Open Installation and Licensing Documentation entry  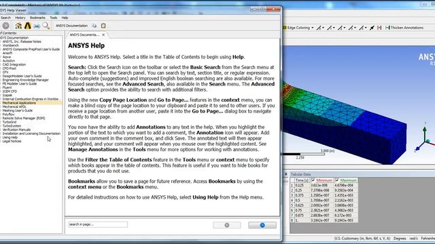(x=31, y=134)
